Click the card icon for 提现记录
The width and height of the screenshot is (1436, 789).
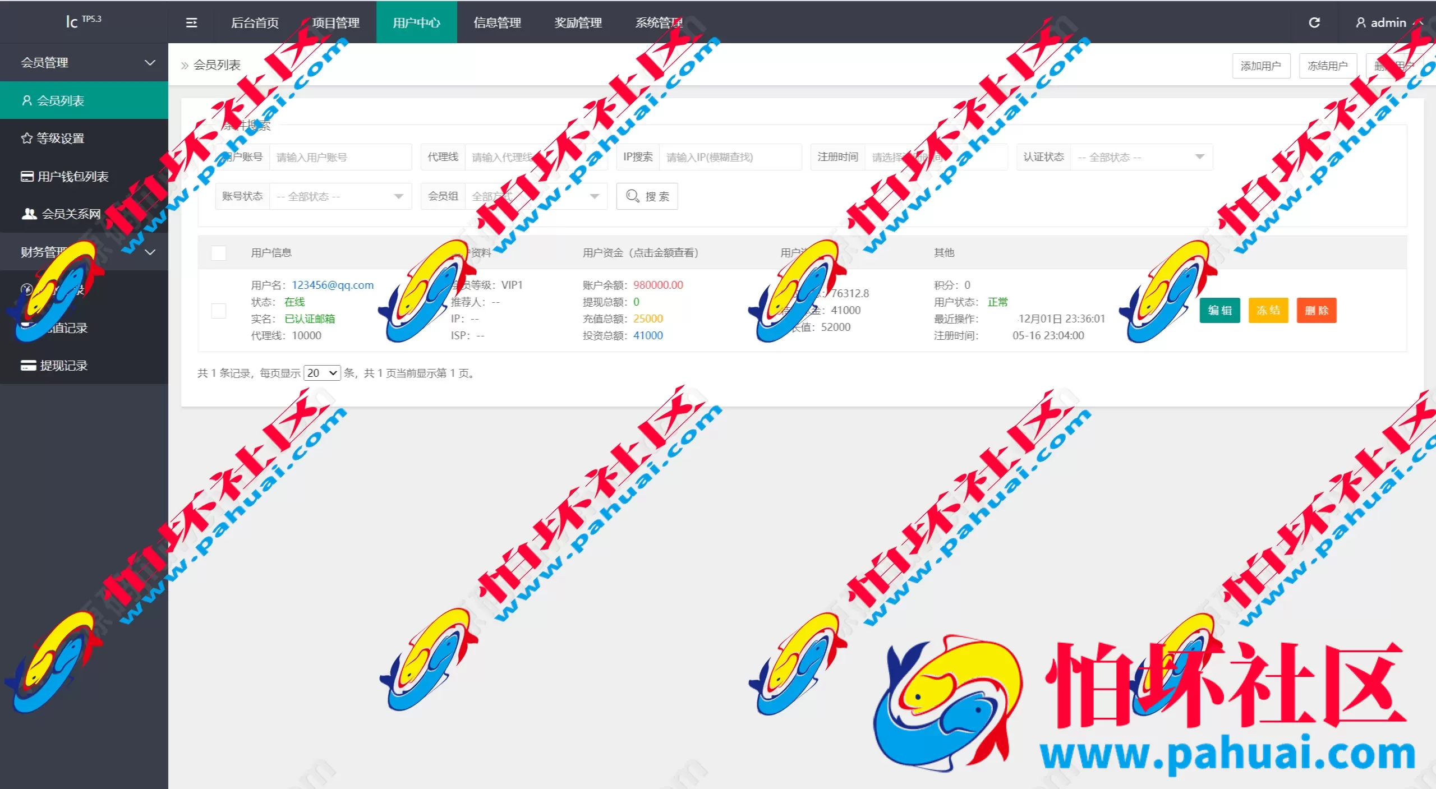[x=29, y=366]
